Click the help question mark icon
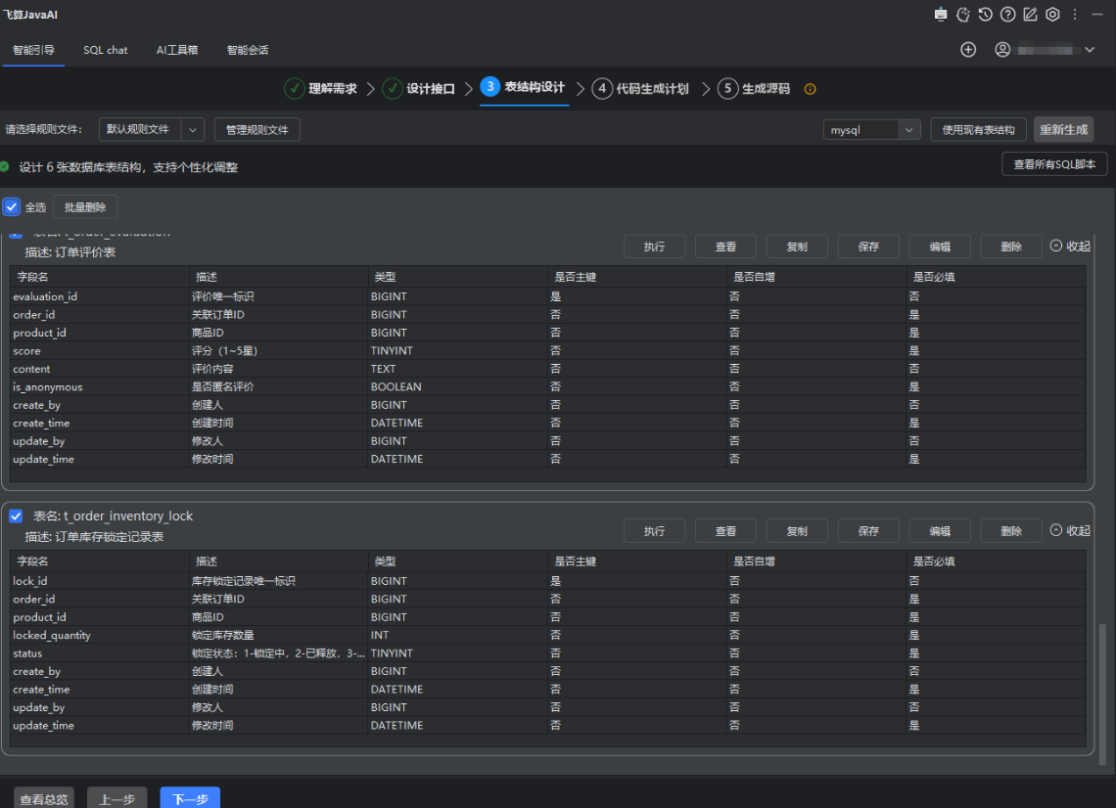This screenshot has height=808, width=1116. point(1007,15)
